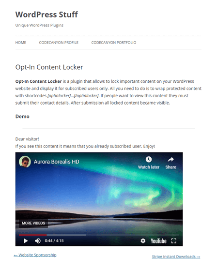Viewport: 217px width, 271px height.
Task: Follow the Website Sponsorship previous post link
Action: click(35, 255)
